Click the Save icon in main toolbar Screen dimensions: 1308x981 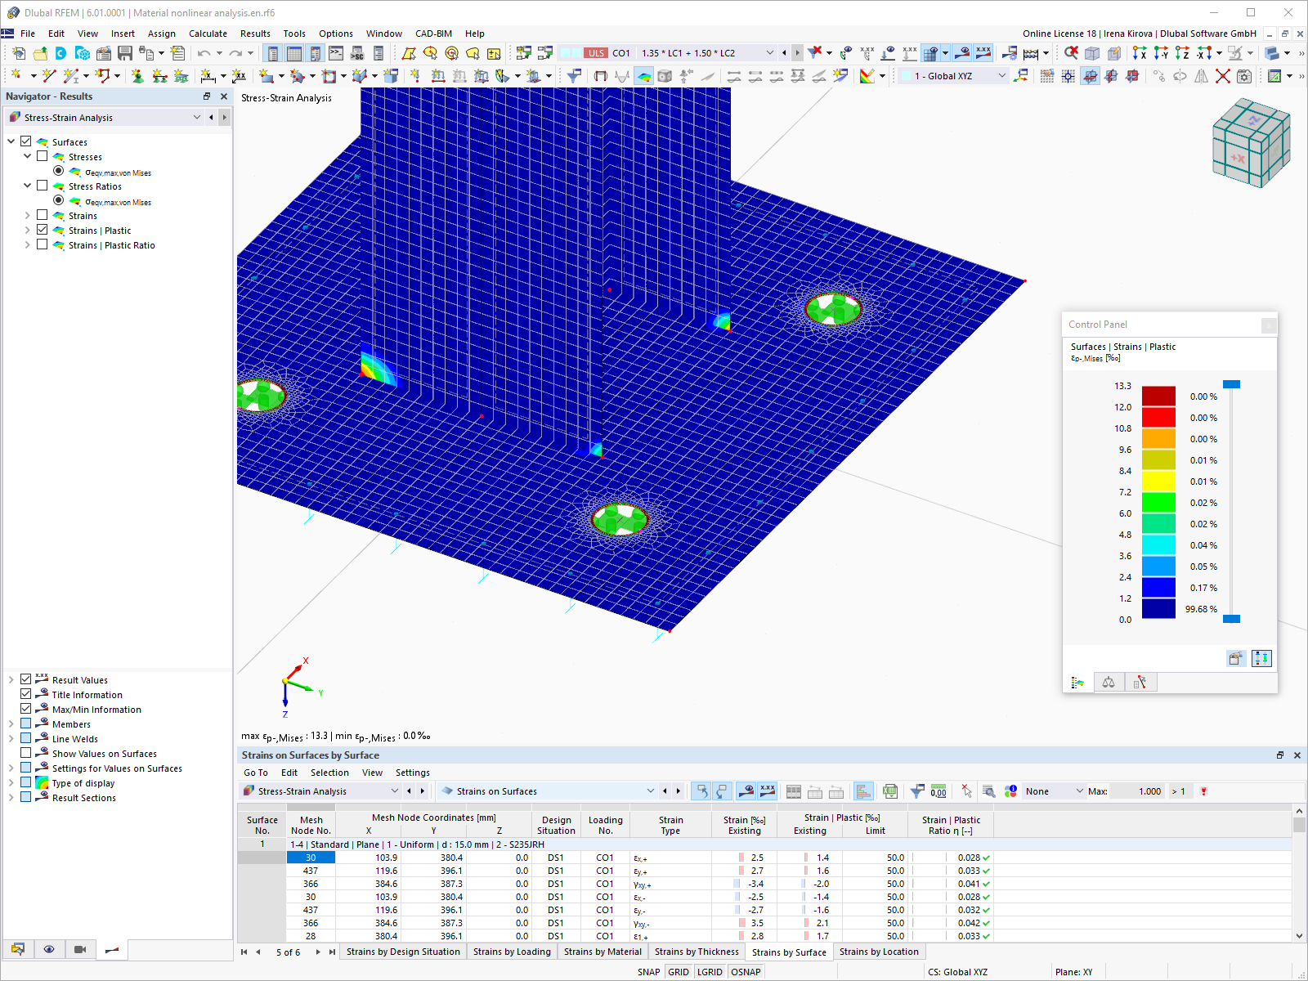tap(125, 53)
